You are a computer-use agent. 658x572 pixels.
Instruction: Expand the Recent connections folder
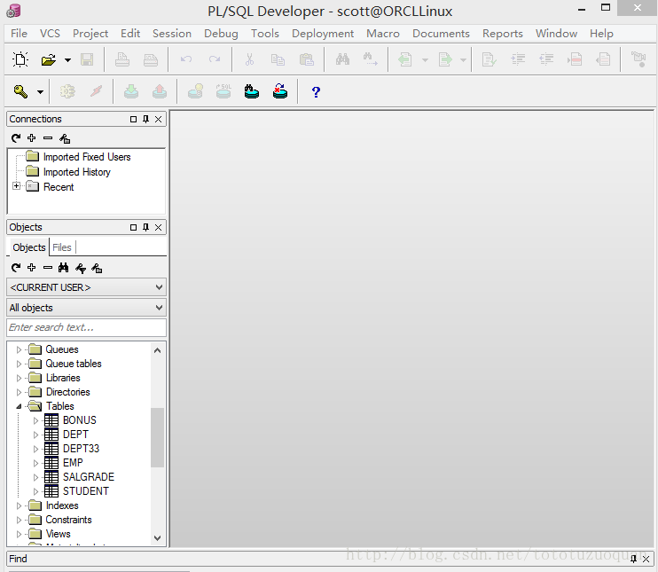[x=16, y=186]
